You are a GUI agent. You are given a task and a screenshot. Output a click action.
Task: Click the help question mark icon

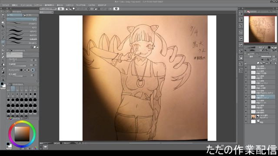tap(116, 9)
